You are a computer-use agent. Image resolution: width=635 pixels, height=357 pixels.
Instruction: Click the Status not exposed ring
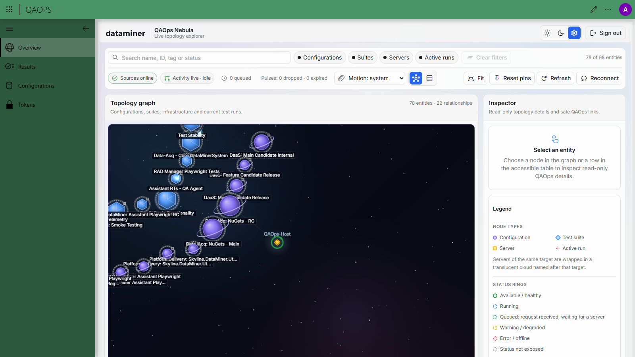[495, 349]
